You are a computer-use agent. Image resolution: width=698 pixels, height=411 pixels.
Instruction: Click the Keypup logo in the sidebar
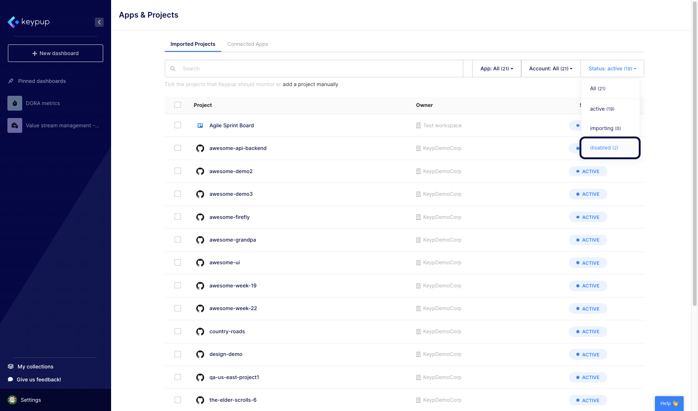[29, 22]
